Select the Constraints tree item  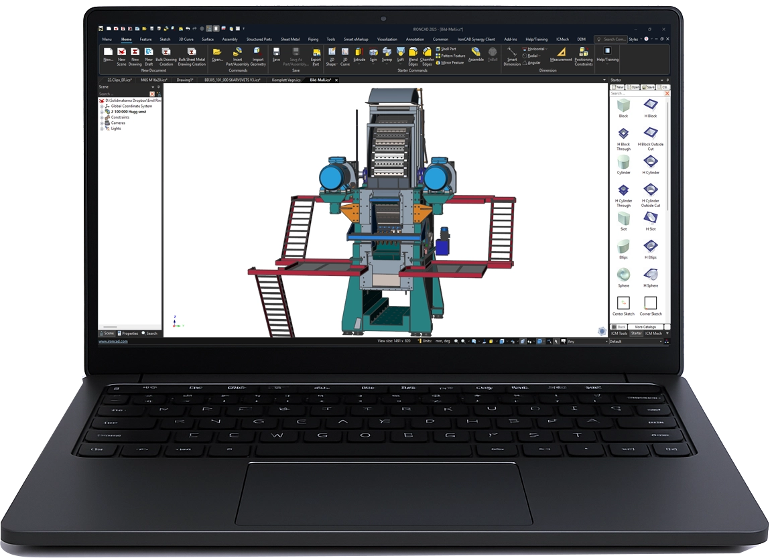point(120,117)
